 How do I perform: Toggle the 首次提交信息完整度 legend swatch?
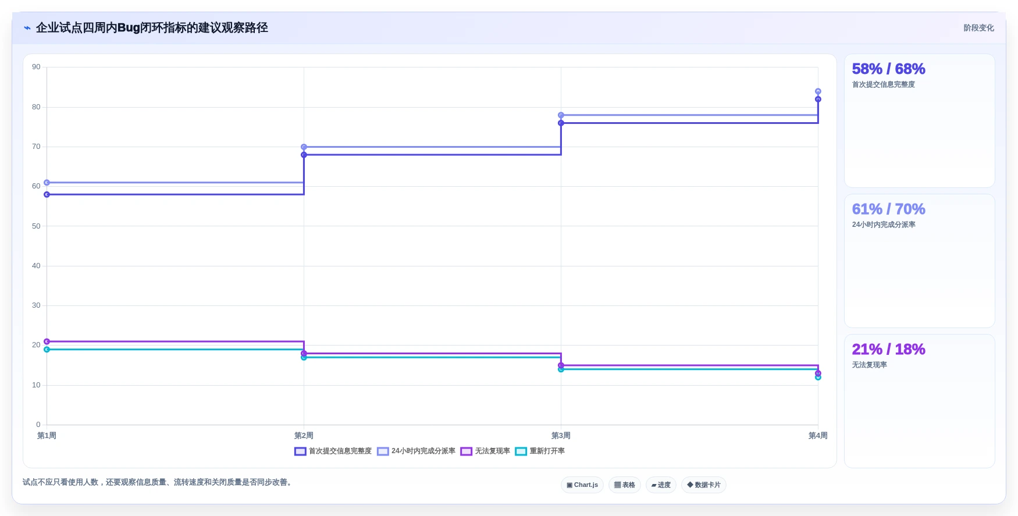pos(300,451)
